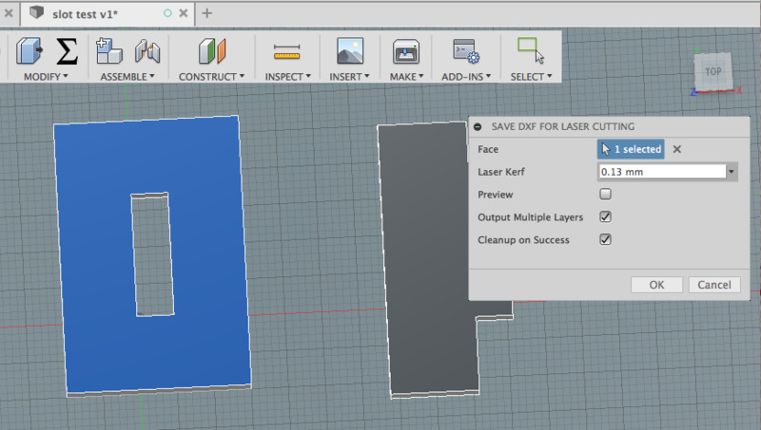
Task: Click the 'Face' label text
Action: [x=488, y=149]
